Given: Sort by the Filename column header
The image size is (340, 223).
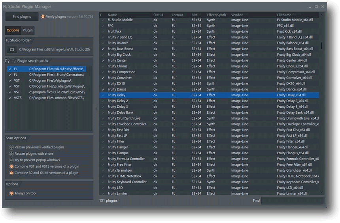Looking at the screenshot, I should pos(284,15).
